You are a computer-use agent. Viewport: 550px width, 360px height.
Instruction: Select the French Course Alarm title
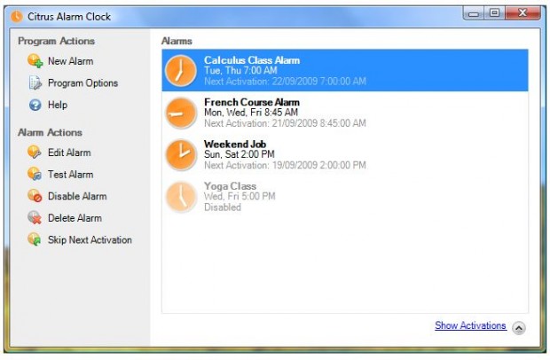tap(252, 102)
